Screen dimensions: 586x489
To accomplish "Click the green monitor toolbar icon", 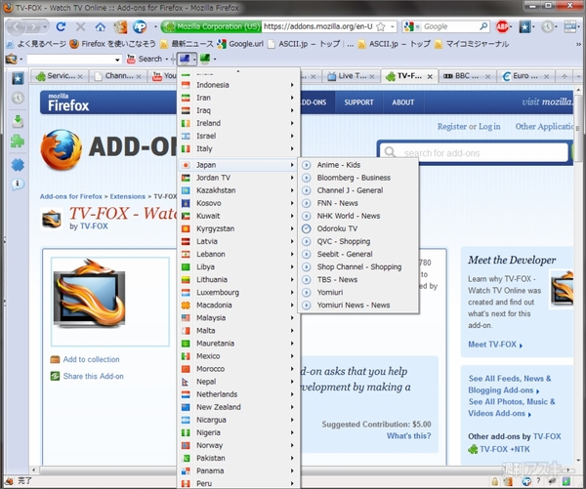I will (205, 59).
